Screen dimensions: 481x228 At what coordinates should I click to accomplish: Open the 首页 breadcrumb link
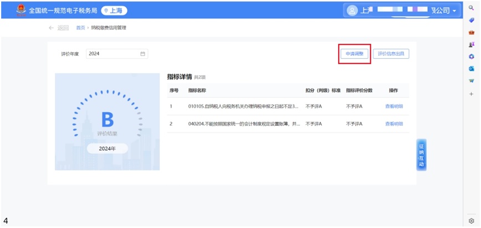point(80,28)
